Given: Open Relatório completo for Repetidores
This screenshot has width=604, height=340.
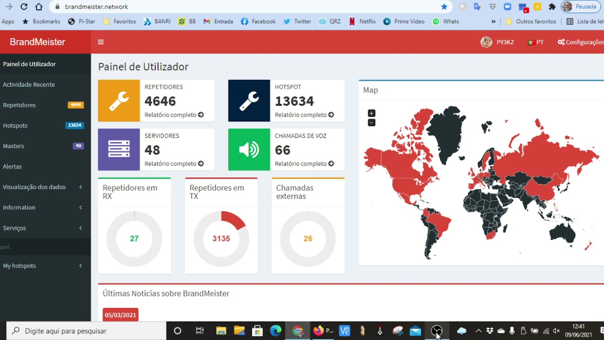Looking at the screenshot, I should [x=174, y=115].
